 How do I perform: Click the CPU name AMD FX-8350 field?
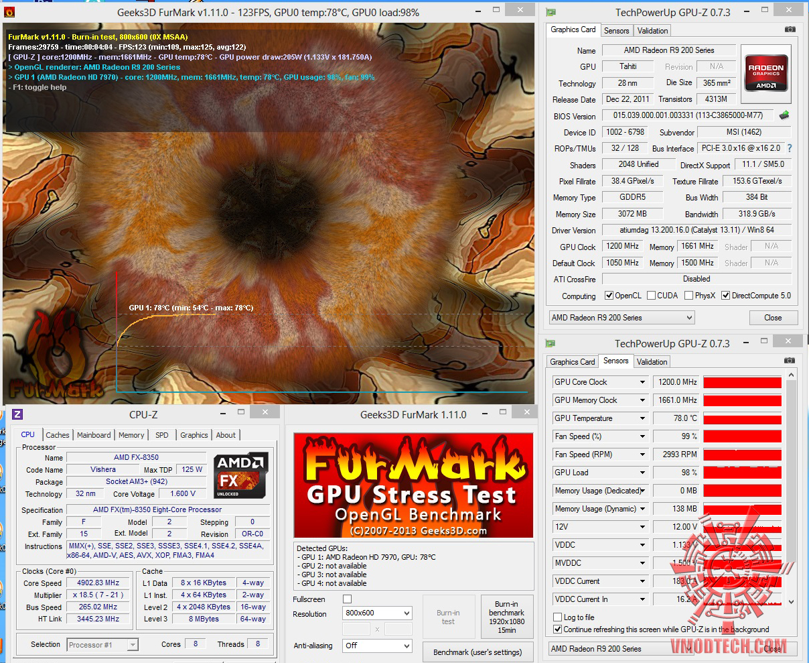point(136,457)
